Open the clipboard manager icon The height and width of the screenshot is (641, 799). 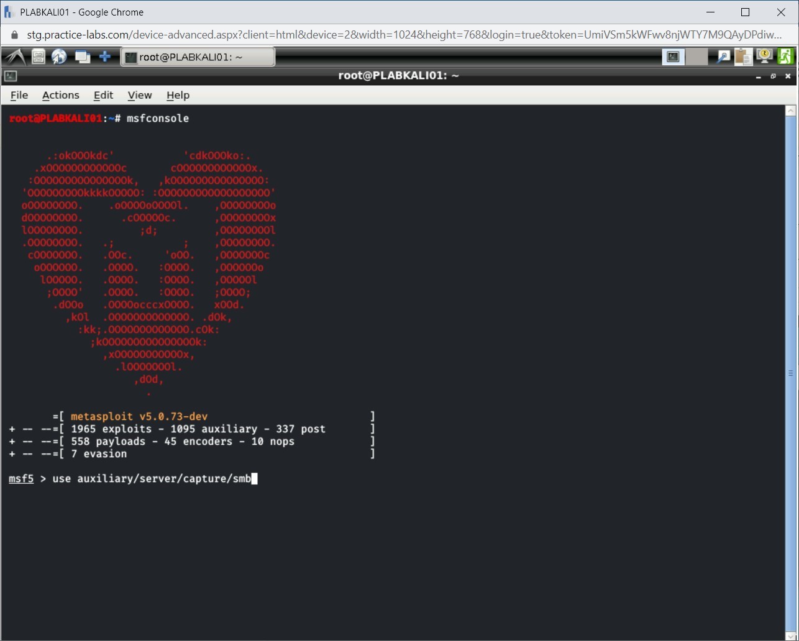(x=743, y=57)
